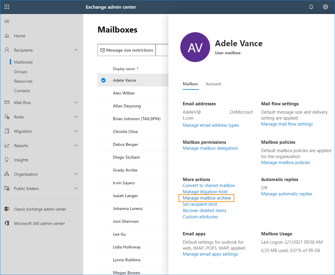This screenshot has width=335, height=275.
Task: Click the Home house icon
Action: (7, 36)
